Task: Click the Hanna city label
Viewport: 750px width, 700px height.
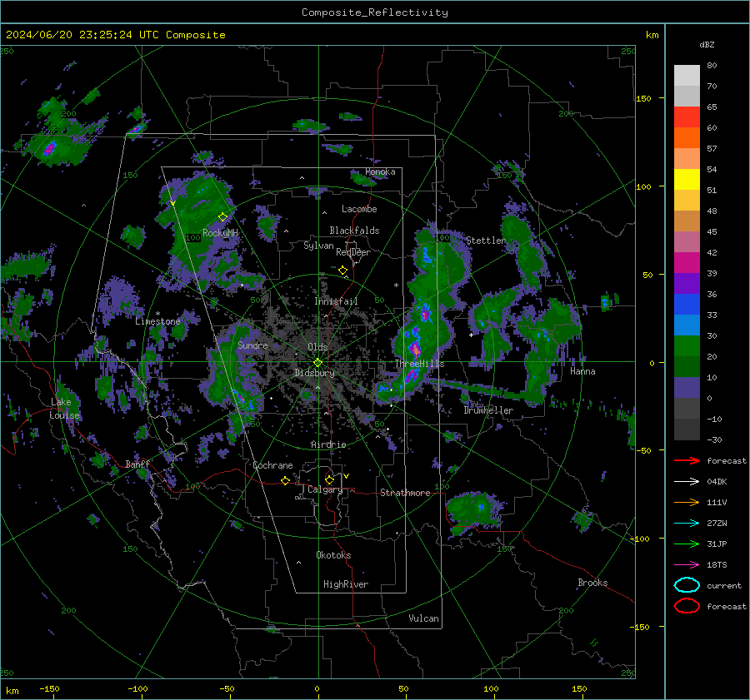Action: pos(582,370)
